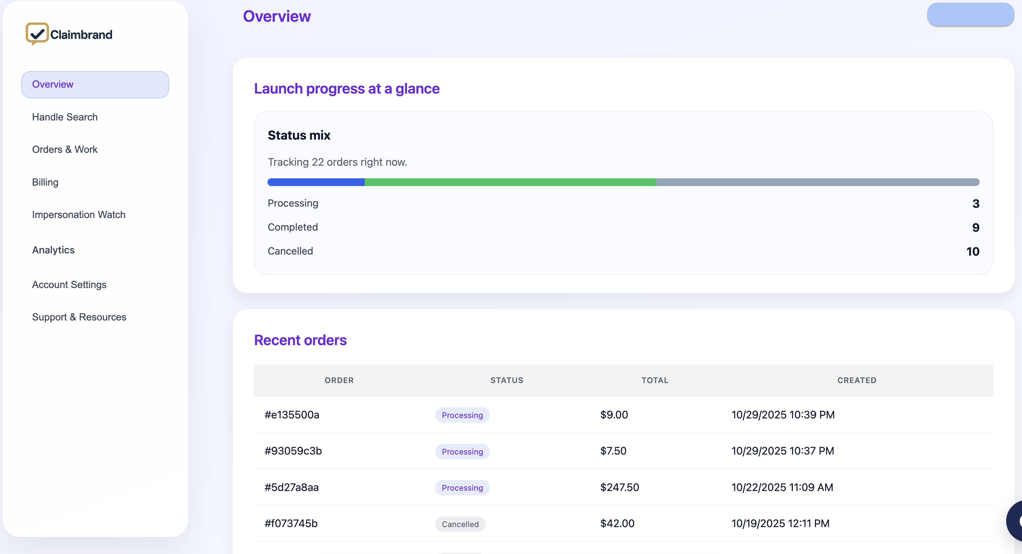Image resolution: width=1022 pixels, height=554 pixels.
Task: Click the STATUS column header
Action: (507, 380)
